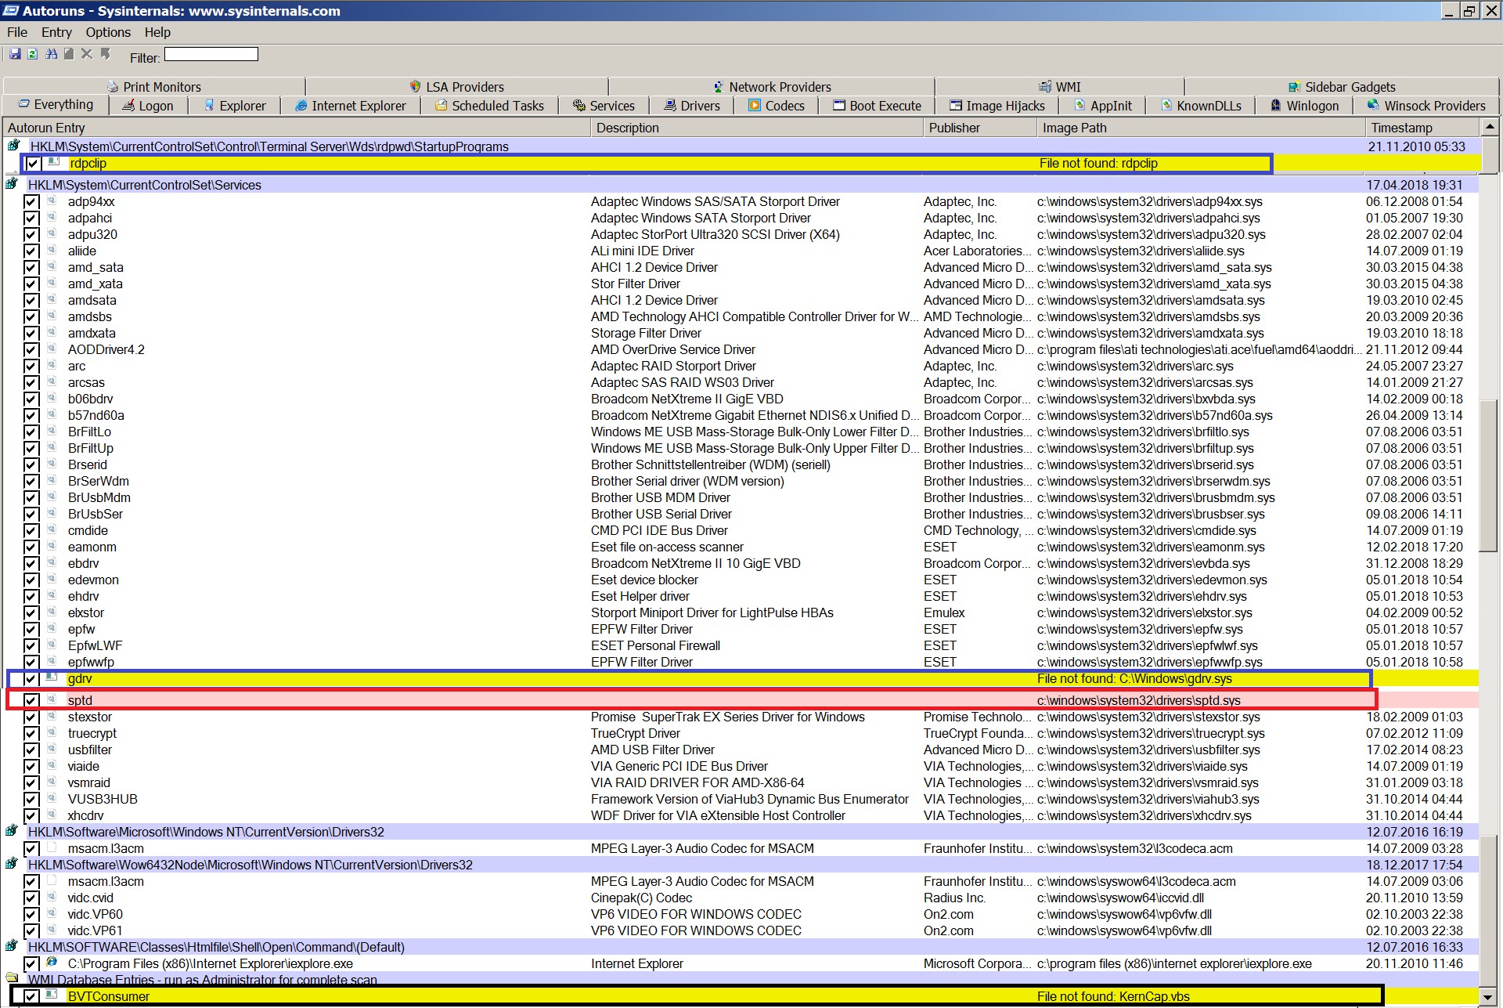The height and width of the screenshot is (1008, 1503).
Task: Switch to the Scheduled Tasks tab
Action: [489, 106]
